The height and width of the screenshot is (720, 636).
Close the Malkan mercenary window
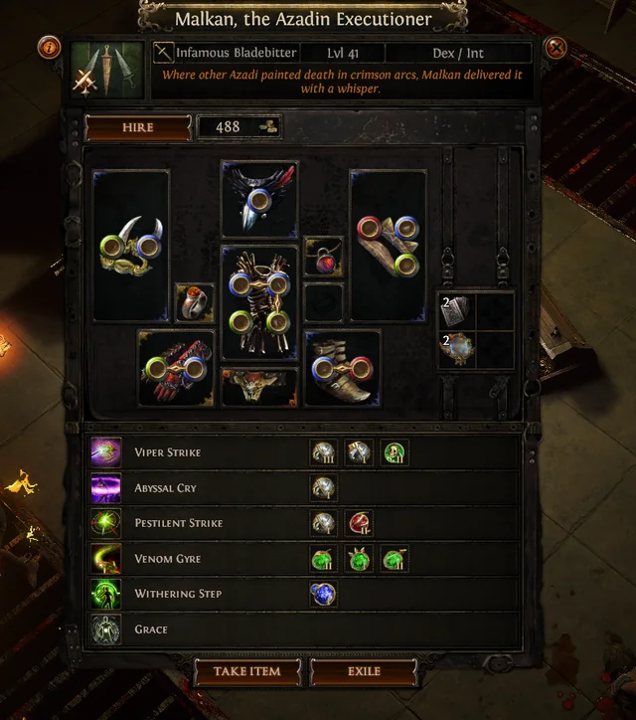(x=556, y=48)
